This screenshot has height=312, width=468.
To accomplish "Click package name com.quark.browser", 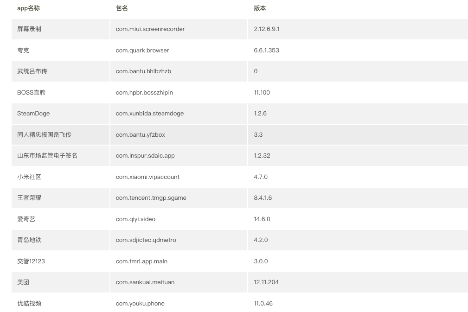I will coord(142,50).
